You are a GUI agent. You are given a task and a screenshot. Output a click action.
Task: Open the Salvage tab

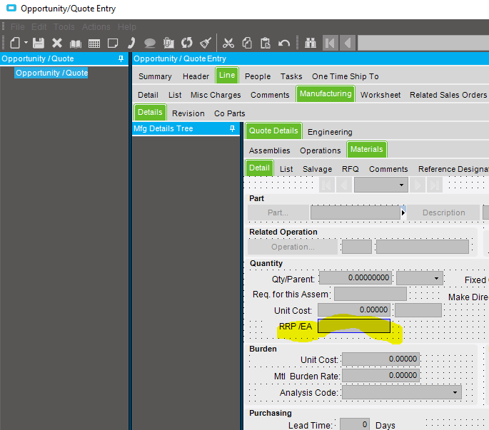point(317,169)
